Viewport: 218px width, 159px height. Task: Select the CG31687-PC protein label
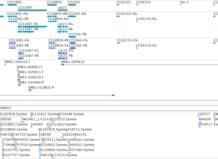(28, 51)
